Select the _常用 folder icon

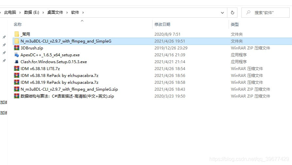[x=17, y=34]
